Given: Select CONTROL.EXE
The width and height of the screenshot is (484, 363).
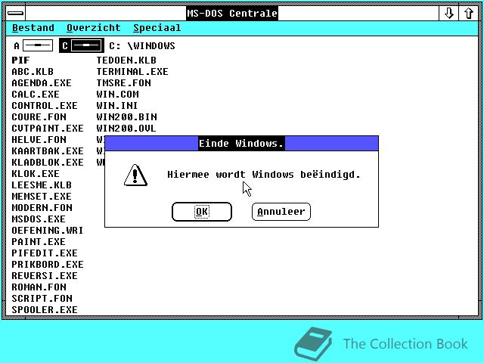Looking at the screenshot, I should coord(45,106).
